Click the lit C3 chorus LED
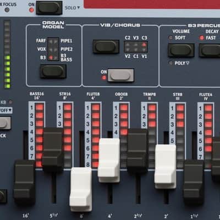The image size is (220, 220). tap(144, 45)
